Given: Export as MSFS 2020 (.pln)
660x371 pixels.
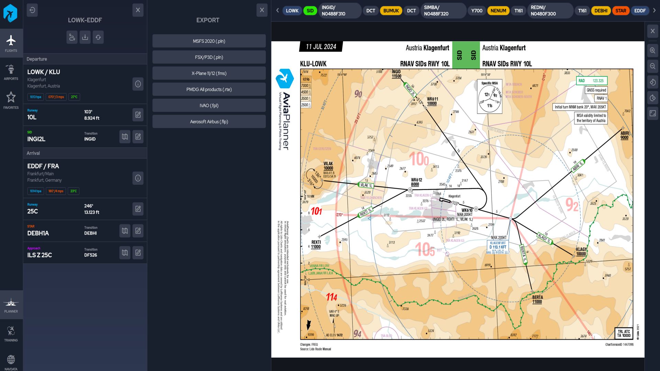Looking at the screenshot, I should [209, 41].
